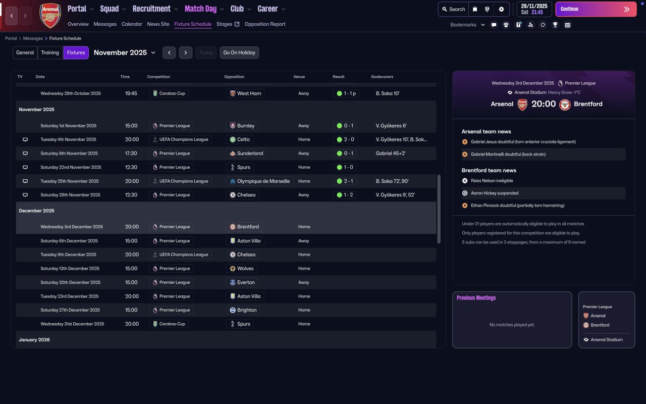The width and height of the screenshot is (646, 404).
Task: Open the tactics board bookmark shortcut
Action: [x=518, y=25]
